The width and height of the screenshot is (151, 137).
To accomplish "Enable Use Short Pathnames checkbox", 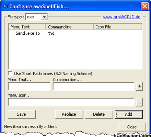I will (10, 73).
